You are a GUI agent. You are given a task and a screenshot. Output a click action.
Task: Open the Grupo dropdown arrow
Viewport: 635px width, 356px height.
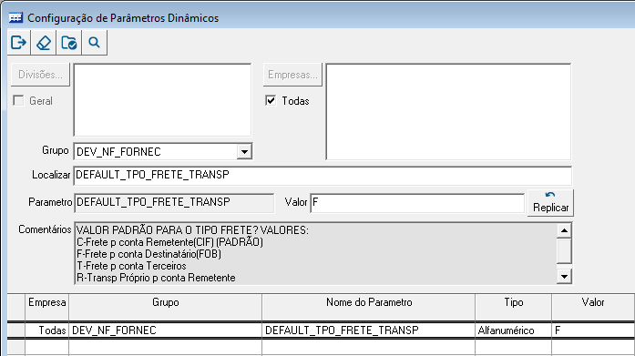pyautogui.click(x=244, y=152)
